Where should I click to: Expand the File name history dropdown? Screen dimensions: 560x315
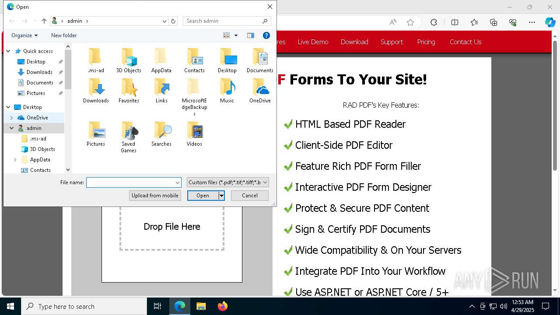(x=178, y=182)
